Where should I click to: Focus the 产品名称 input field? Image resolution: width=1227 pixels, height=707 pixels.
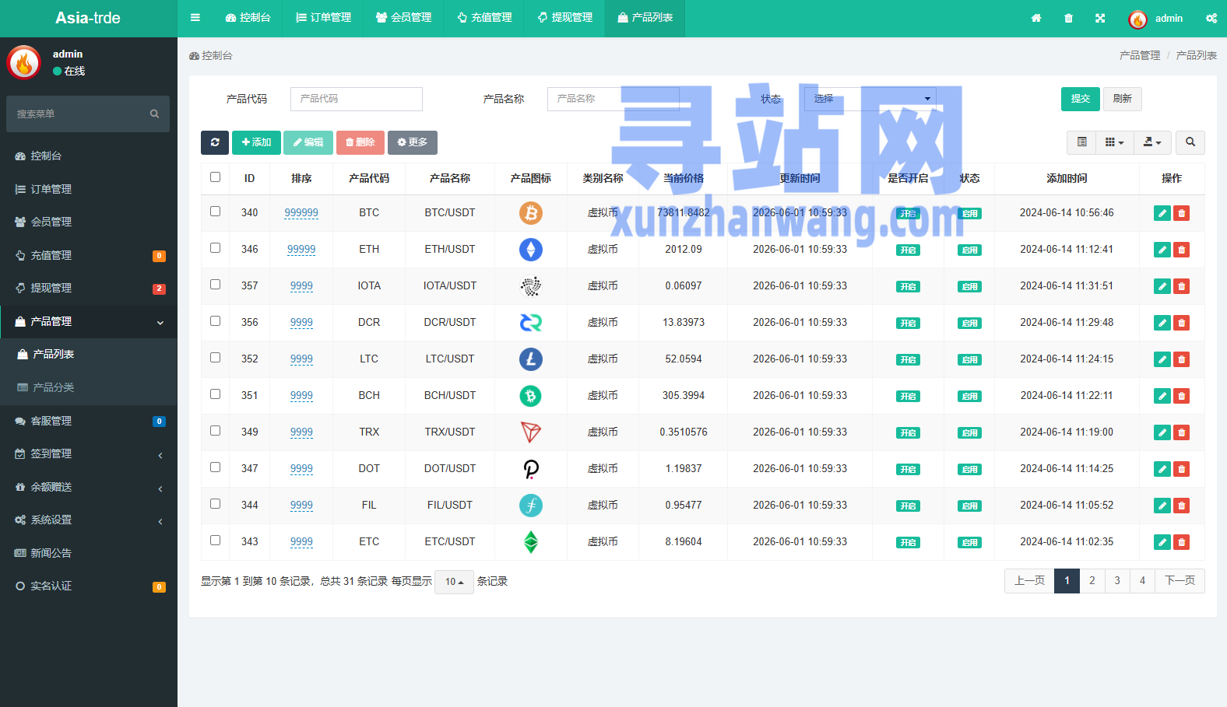613,99
